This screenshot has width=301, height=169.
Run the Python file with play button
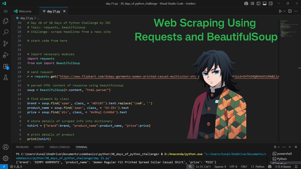(x=280, y=11)
